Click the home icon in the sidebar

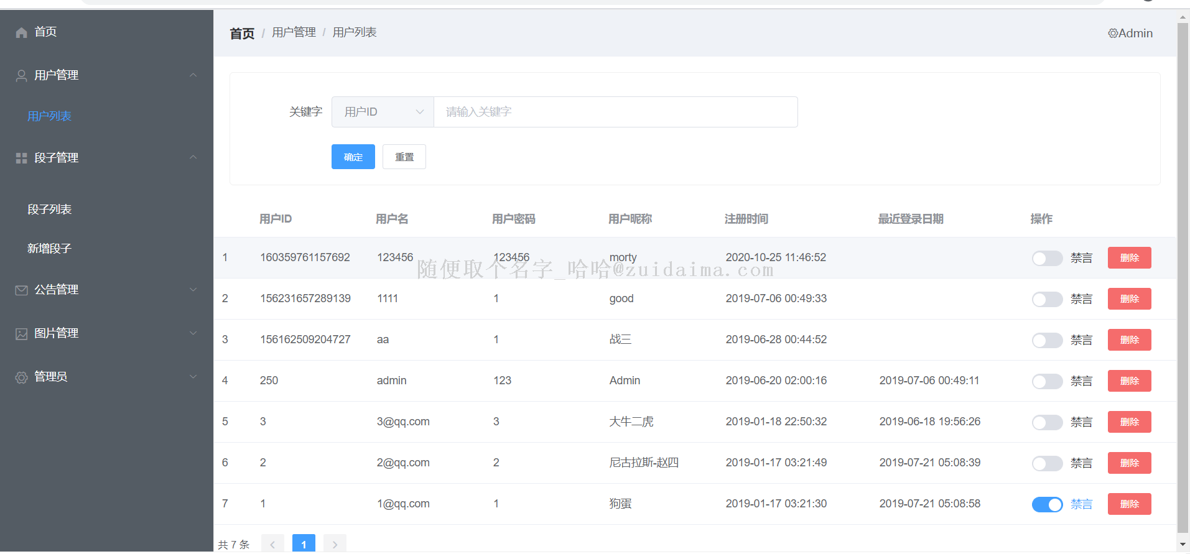tap(22, 32)
